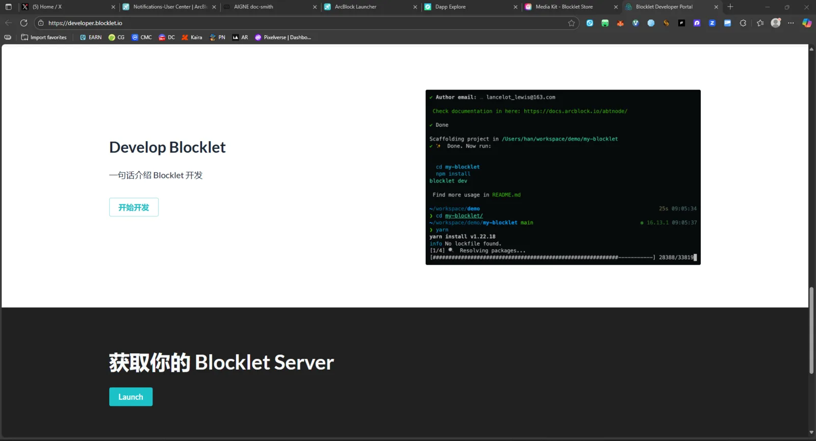Screen dimensions: 816x441
Task: Open the blue card wallet extension
Action: pyautogui.click(x=727, y=23)
